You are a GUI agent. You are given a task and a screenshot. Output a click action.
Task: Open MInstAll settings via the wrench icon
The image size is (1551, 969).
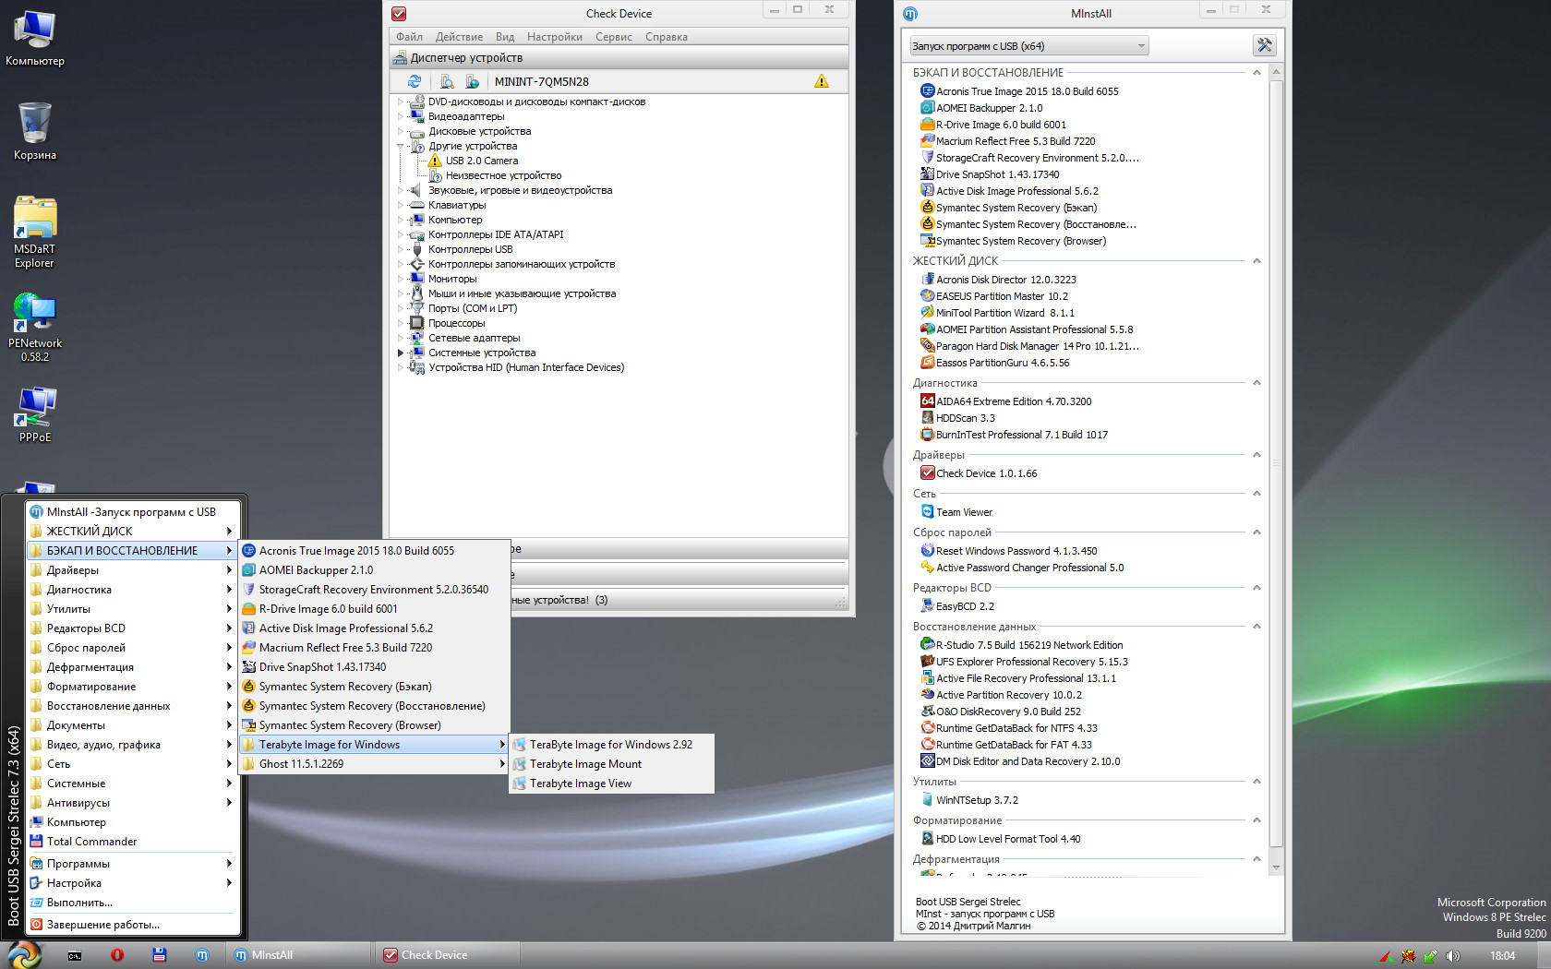[1263, 44]
